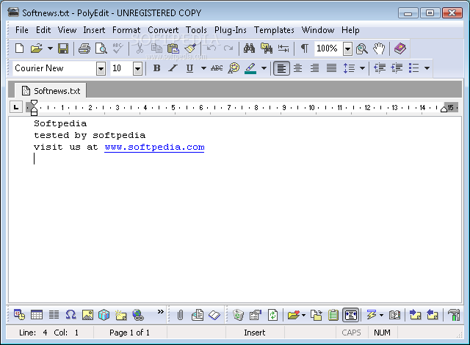The width and height of the screenshot is (470, 345).
Task: Toggle strikethrough ABC formatting
Action: 217,68
